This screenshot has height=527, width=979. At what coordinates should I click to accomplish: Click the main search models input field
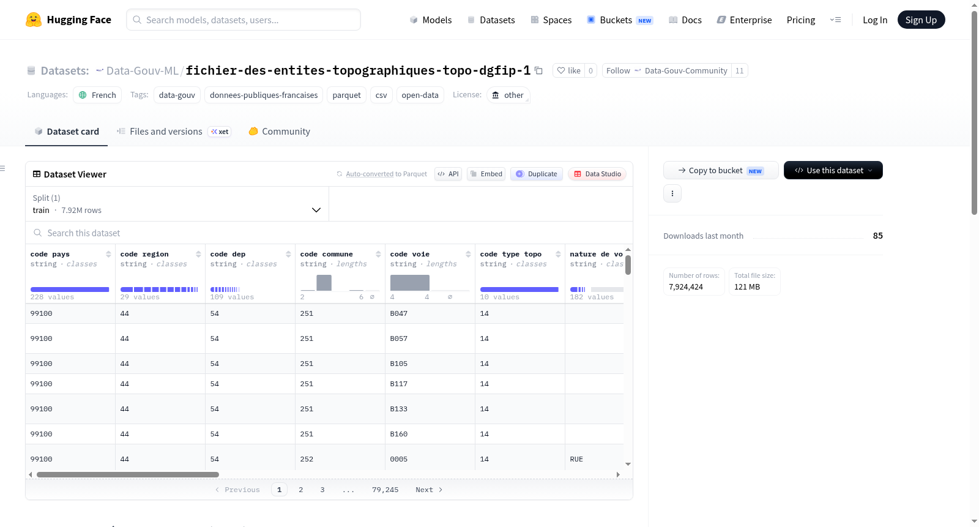pyautogui.click(x=244, y=20)
